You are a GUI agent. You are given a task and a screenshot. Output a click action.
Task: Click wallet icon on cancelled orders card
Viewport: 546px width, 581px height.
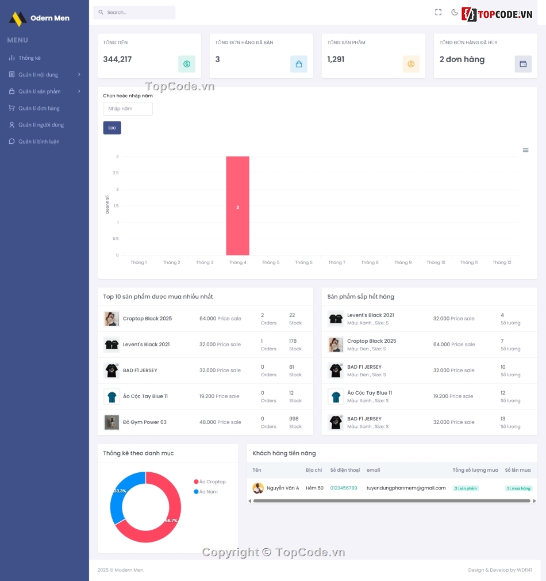point(523,64)
